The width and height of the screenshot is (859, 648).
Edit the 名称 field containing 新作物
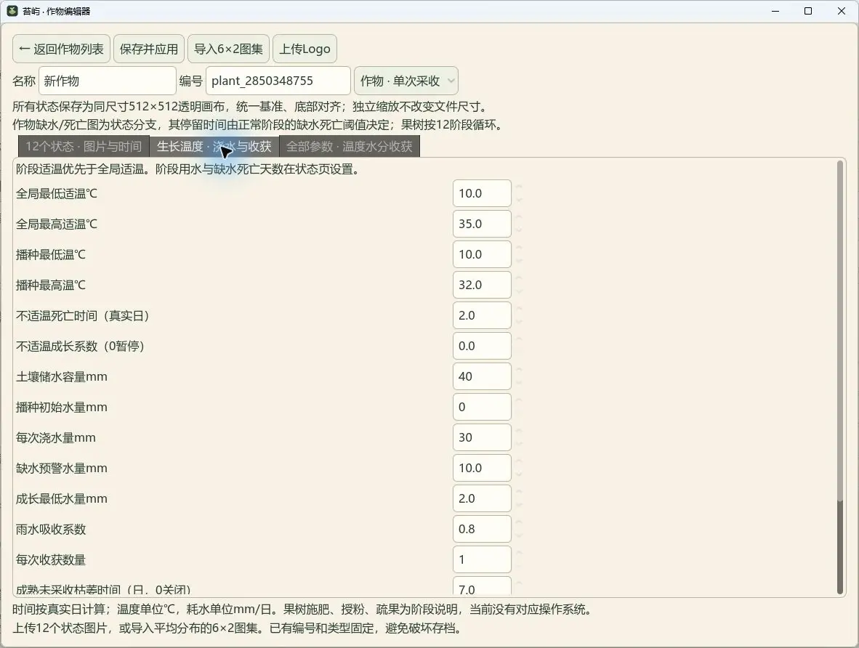pyautogui.click(x=108, y=81)
